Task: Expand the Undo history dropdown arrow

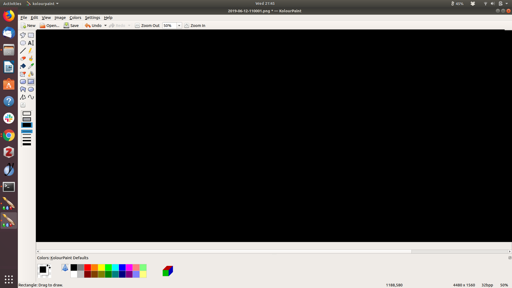Action: pyautogui.click(x=105, y=26)
